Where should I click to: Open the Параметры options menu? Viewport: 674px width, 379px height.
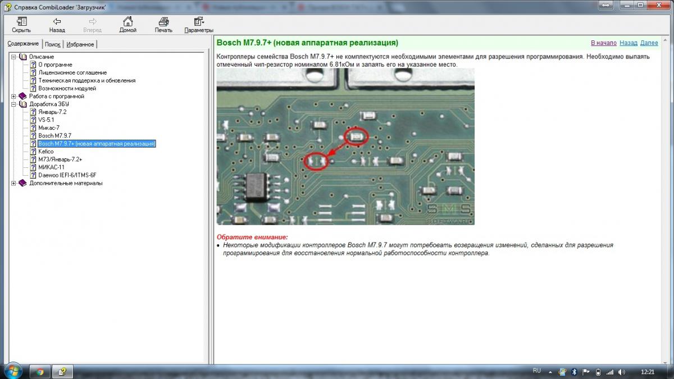[x=199, y=25]
